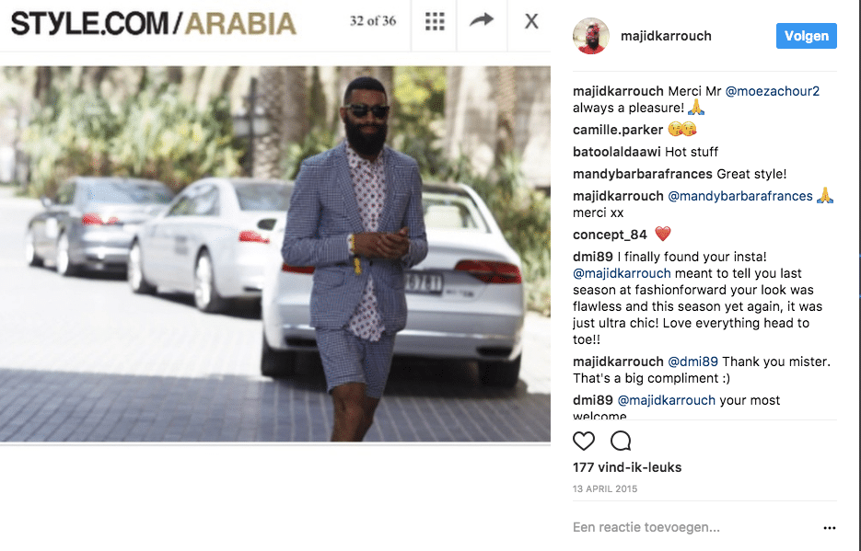Open camille.parker commenter profile
The width and height of the screenshot is (861, 551).
click(618, 130)
